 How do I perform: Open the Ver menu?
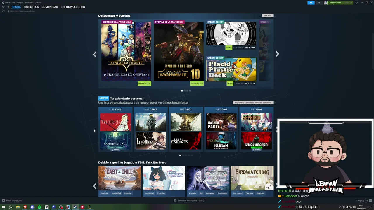13,3
